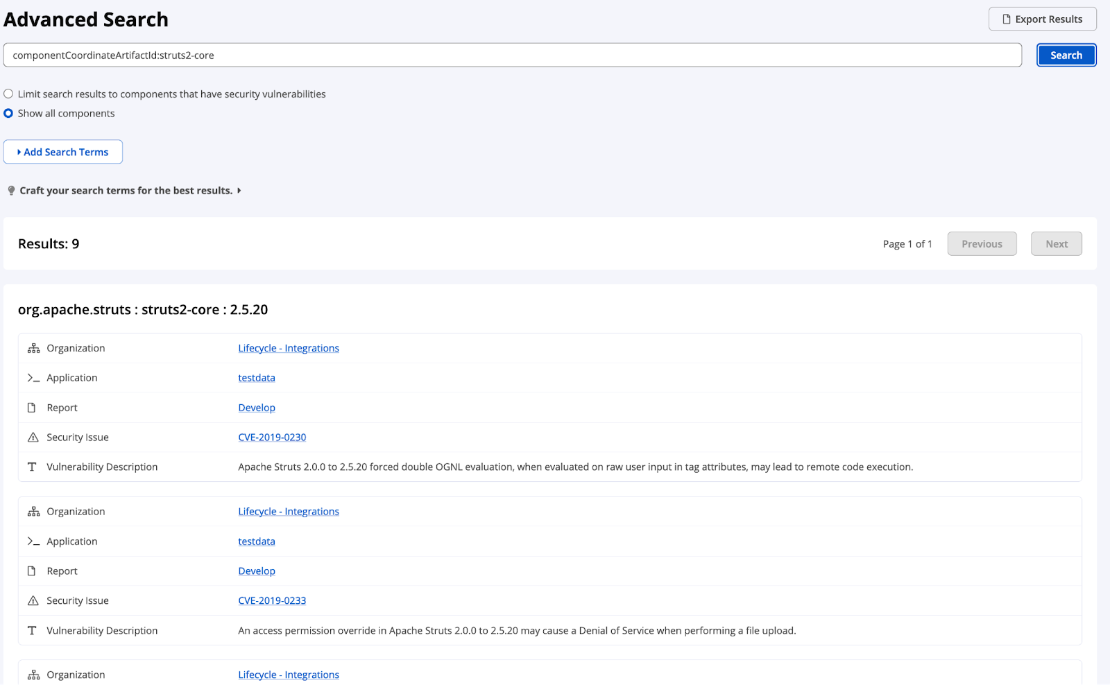Click the lightbulb tip icon

pyautogui.click(x=11, y=191)
